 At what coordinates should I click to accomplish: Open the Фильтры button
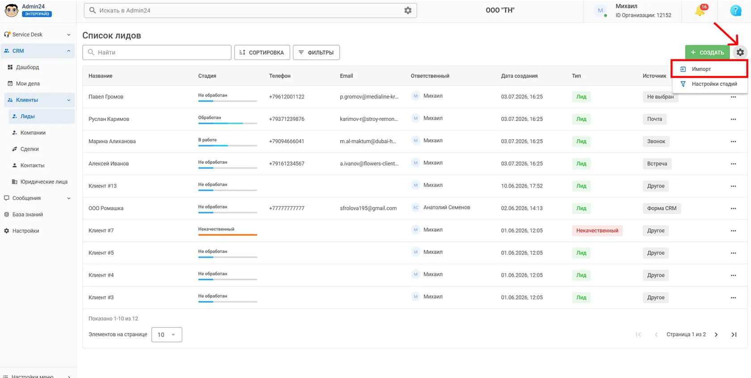[x=316, y=52]
